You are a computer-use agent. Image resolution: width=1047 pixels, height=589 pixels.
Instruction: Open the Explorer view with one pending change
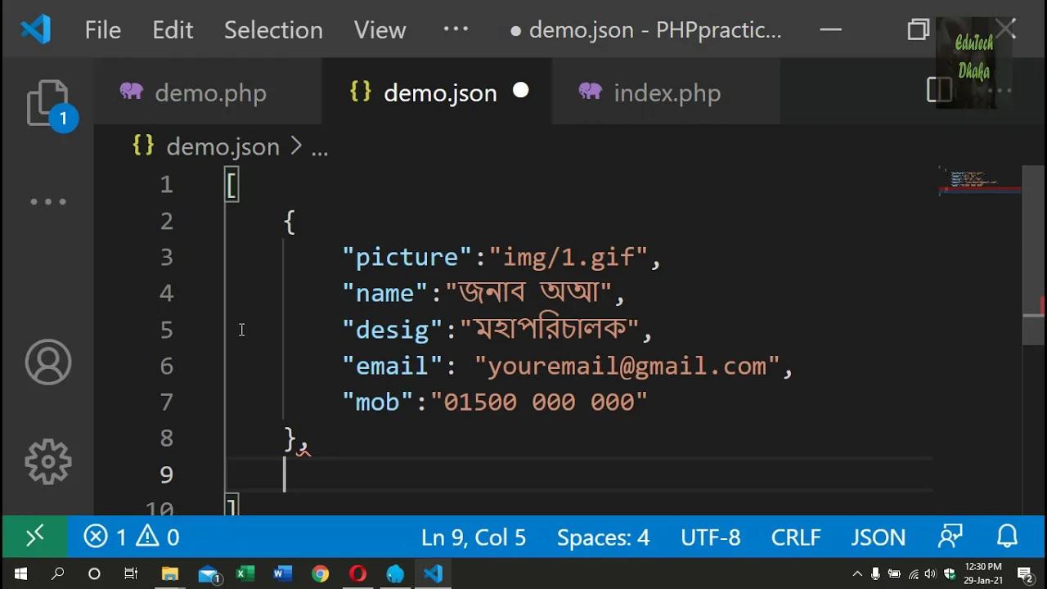(49, 105)
